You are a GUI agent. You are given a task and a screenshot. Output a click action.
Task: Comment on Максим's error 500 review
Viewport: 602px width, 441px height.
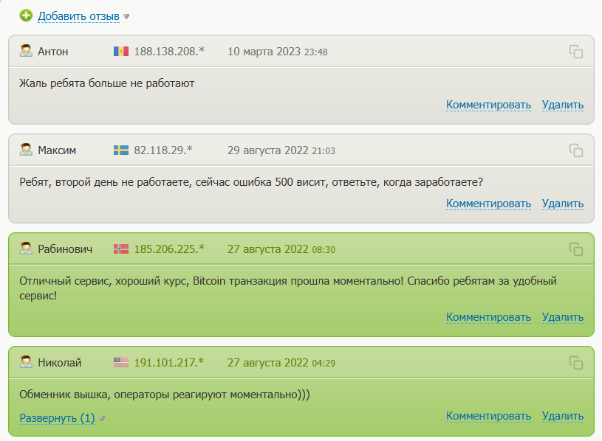488,204
